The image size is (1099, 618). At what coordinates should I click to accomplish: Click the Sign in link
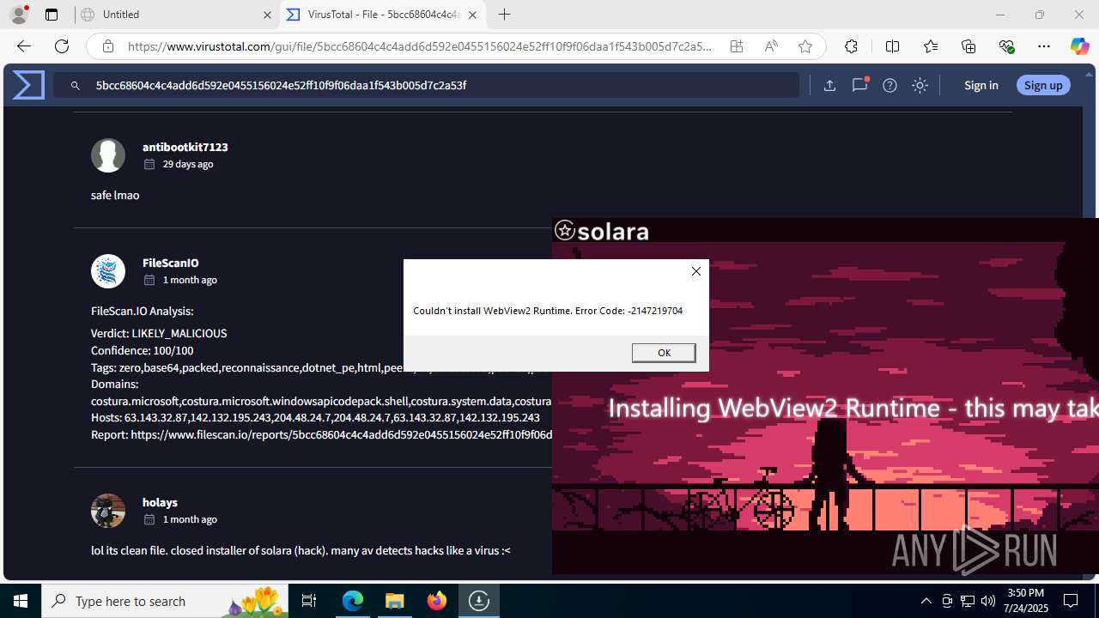(981, 85)
